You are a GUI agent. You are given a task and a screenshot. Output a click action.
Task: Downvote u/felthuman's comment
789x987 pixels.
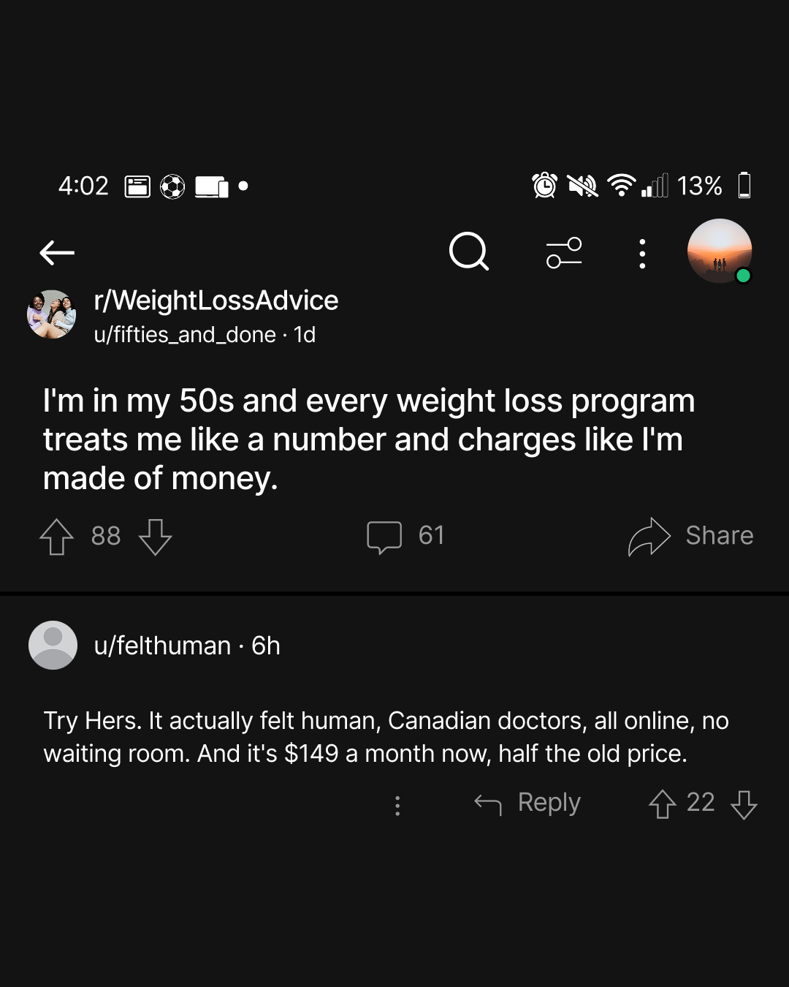pos(744,804)
